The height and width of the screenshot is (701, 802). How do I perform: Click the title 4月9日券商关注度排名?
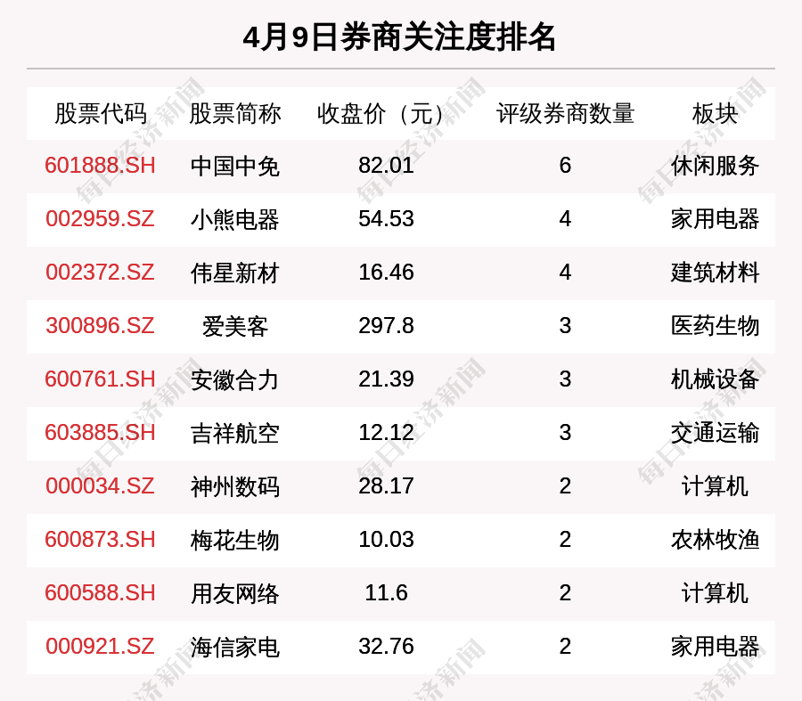click(x=399, y=37)
